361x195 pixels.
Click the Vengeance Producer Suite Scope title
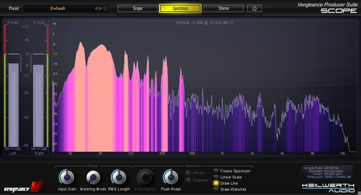tap(327, 8)
